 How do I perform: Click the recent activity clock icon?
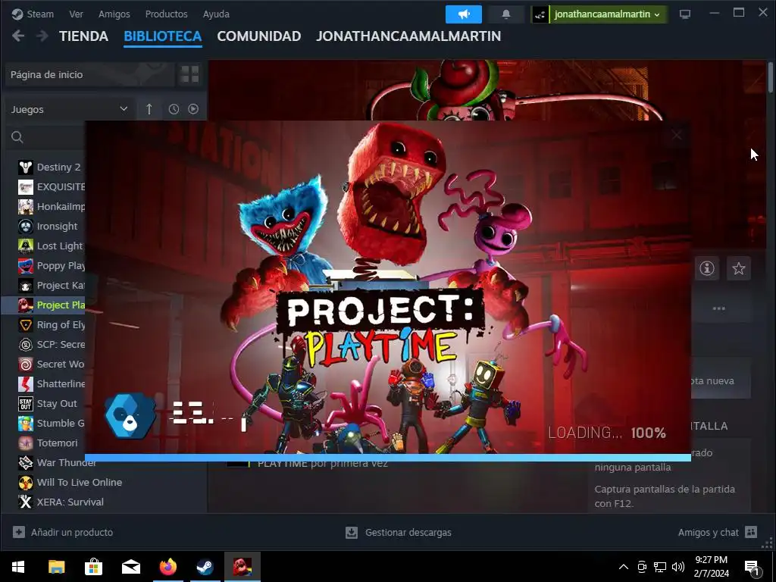[174, 109]
